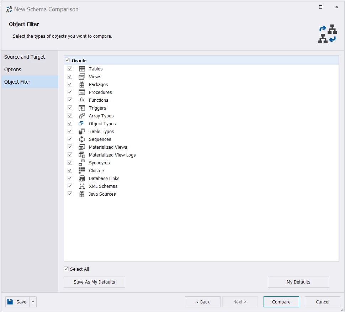Click the Java Sources icon

point(82,194)
